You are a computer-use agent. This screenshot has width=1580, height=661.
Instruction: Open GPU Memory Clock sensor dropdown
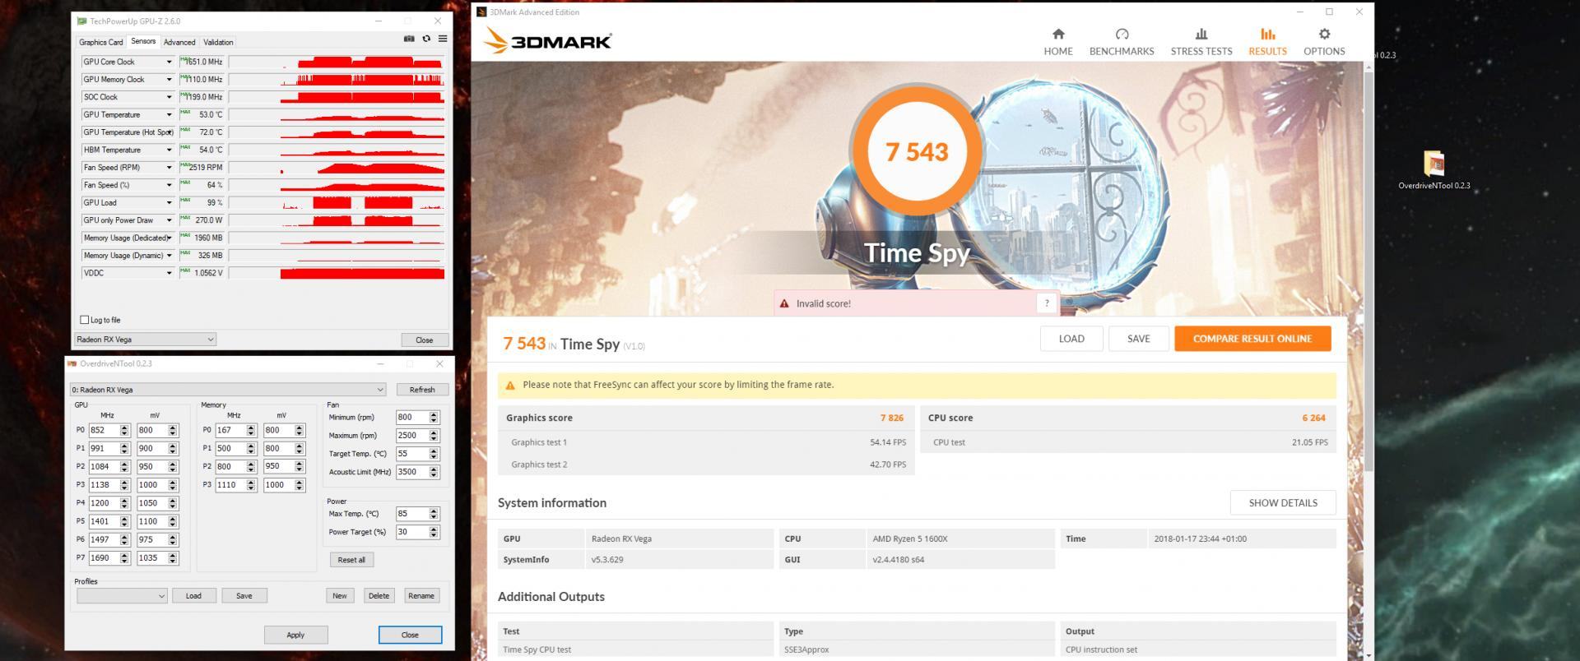point(170,80)
